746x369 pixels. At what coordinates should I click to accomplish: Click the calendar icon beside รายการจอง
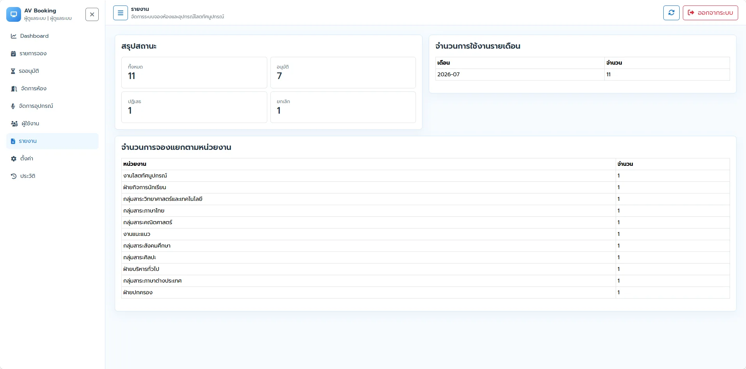(x=13, y=54)
